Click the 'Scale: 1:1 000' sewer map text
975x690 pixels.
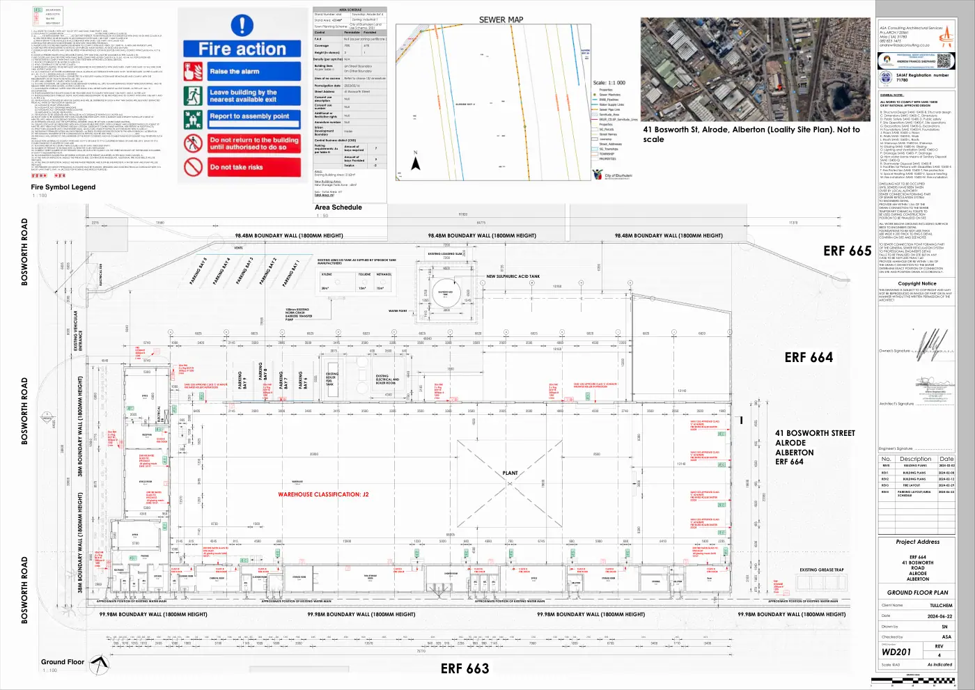(609, 83)
